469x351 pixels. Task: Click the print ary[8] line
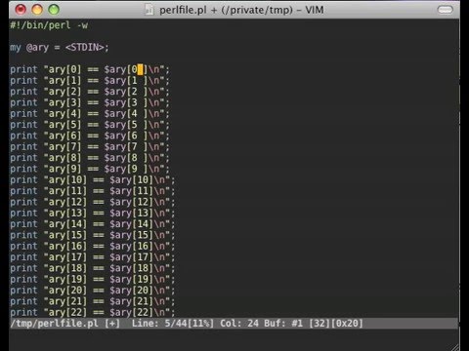click(x=90, y=158)
